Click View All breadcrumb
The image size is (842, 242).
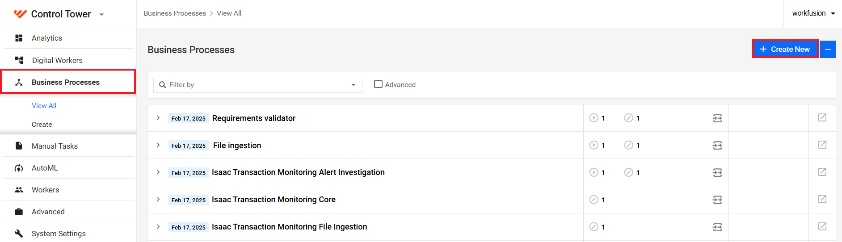(x=229, y=13)
